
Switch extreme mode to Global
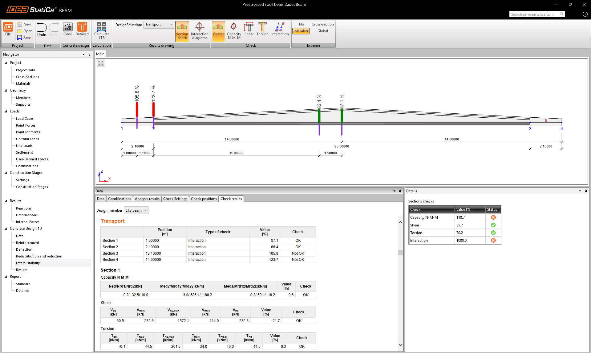click(322, 31)
